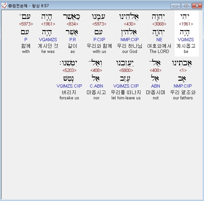Select English gloss 'he was'
The width and height of the screenshot is (204, 201).
(48, 52)
